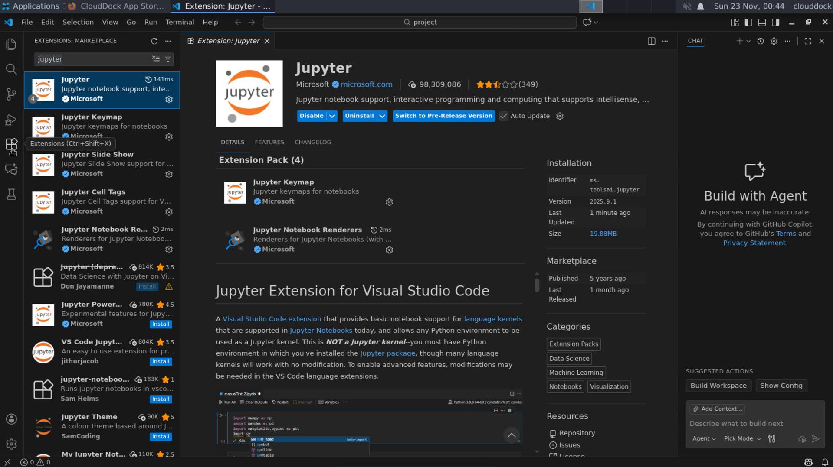This screenshot has width=833, height=467.
Task: Open the Terminal menu
Action: pyautogui.click(x=180, y=22)
